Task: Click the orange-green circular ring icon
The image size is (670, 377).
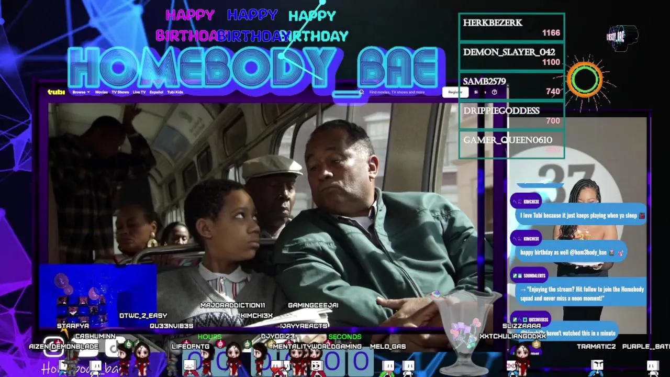Action: click(585, 80)
